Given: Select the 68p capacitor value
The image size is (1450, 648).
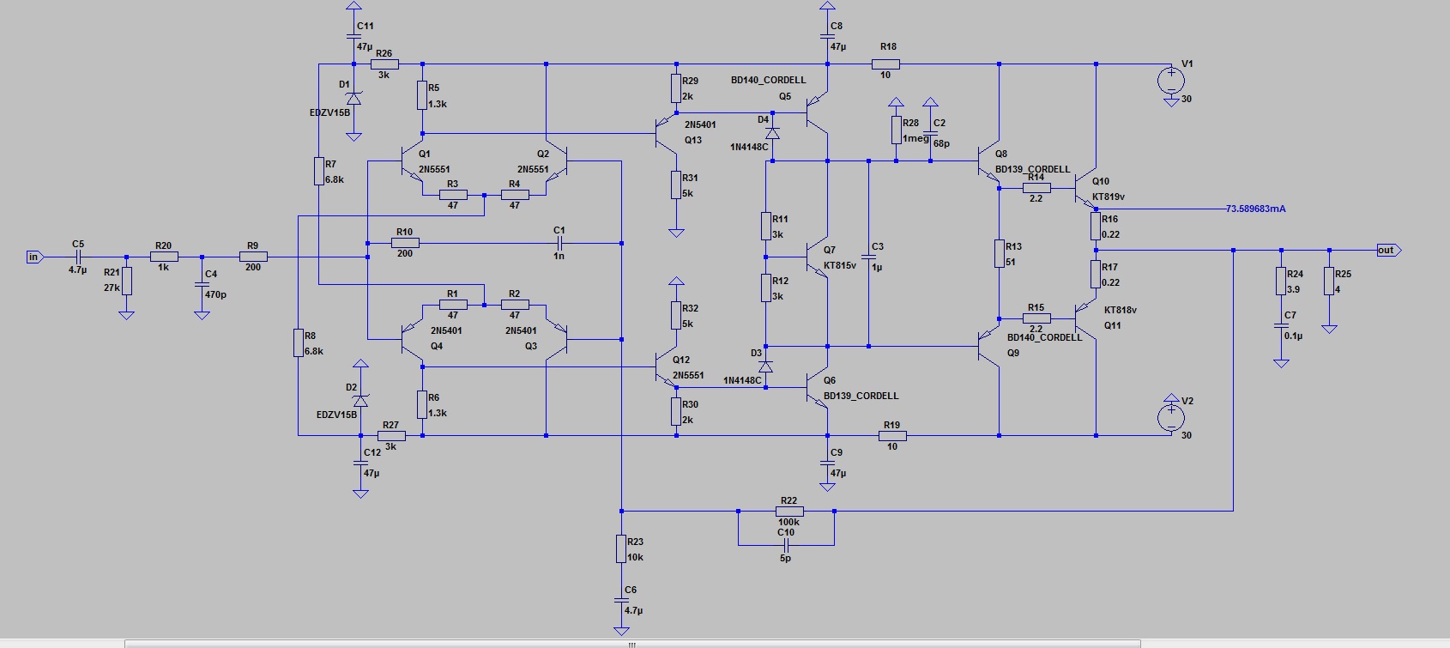Looking at the screenshot, I should (941, 143).
